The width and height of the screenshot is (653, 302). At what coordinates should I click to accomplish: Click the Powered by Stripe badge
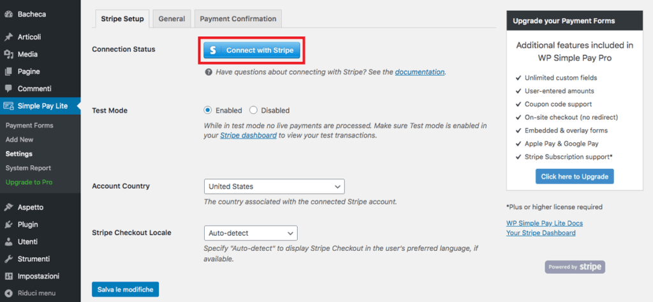coord(575,267)
